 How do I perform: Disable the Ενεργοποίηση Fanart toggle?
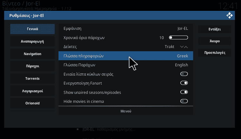tap(184, 83)
